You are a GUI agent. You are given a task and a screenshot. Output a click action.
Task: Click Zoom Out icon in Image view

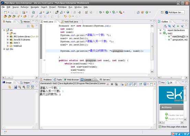tap(20, 87)
